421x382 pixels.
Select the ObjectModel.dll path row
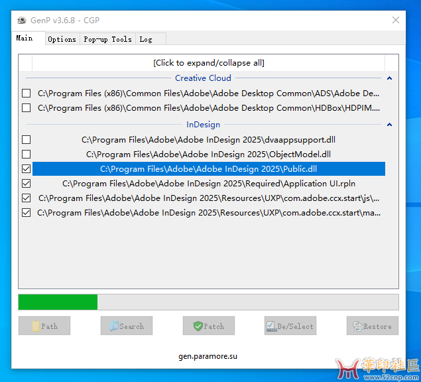[x=209, y=155]
